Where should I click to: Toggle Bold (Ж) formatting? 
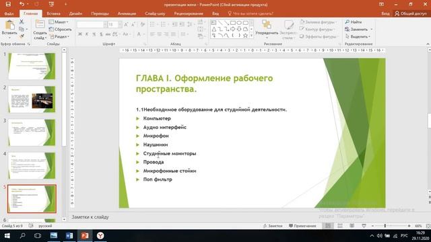(80, 34)
